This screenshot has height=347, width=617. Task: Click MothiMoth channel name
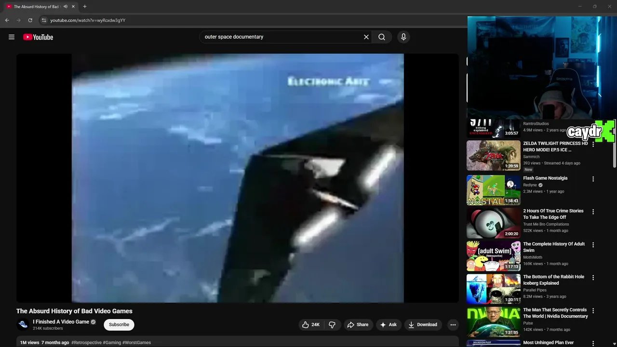(x=533, y=257)
